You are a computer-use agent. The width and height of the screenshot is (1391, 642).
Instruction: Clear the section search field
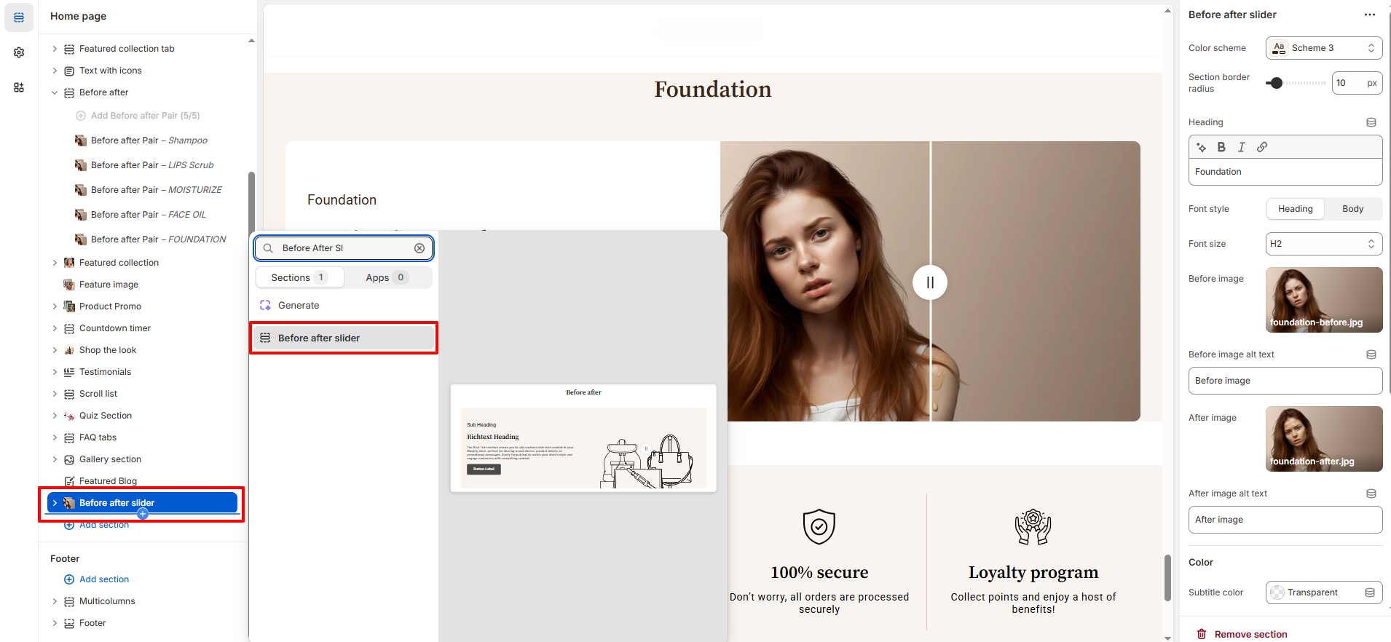coord(419,248)
